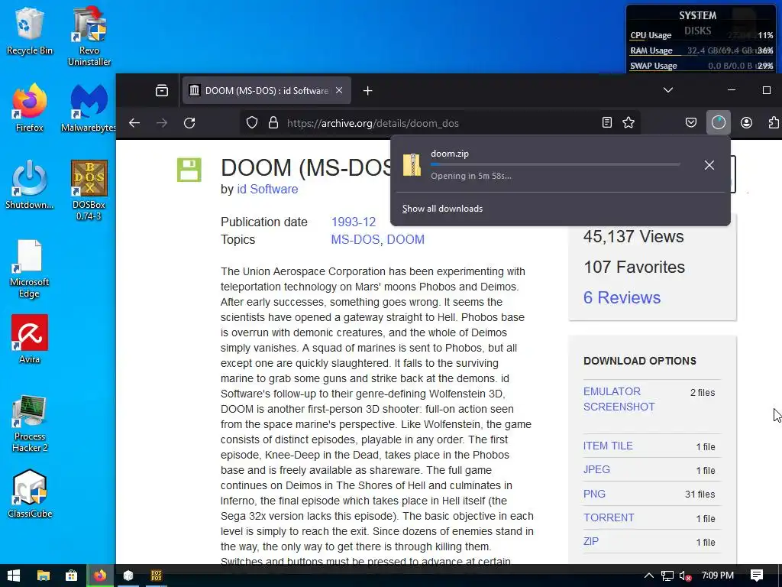782x587 pixels.
Task: Click the site security padlock icon
Action: pyautogui.click(x=273, y=123)
